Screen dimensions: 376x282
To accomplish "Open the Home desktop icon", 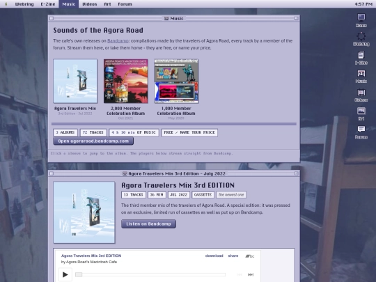I will 361,20.
